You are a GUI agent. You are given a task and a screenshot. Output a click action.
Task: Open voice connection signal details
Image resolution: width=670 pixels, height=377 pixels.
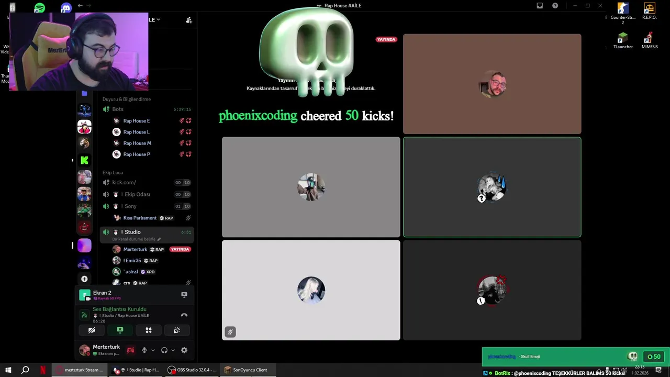pos(84,315)
